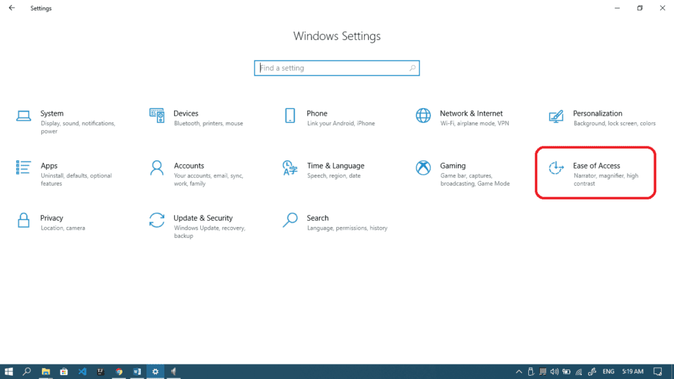Check battery status in system tray

pyautogui.click(x=566, y=371)
